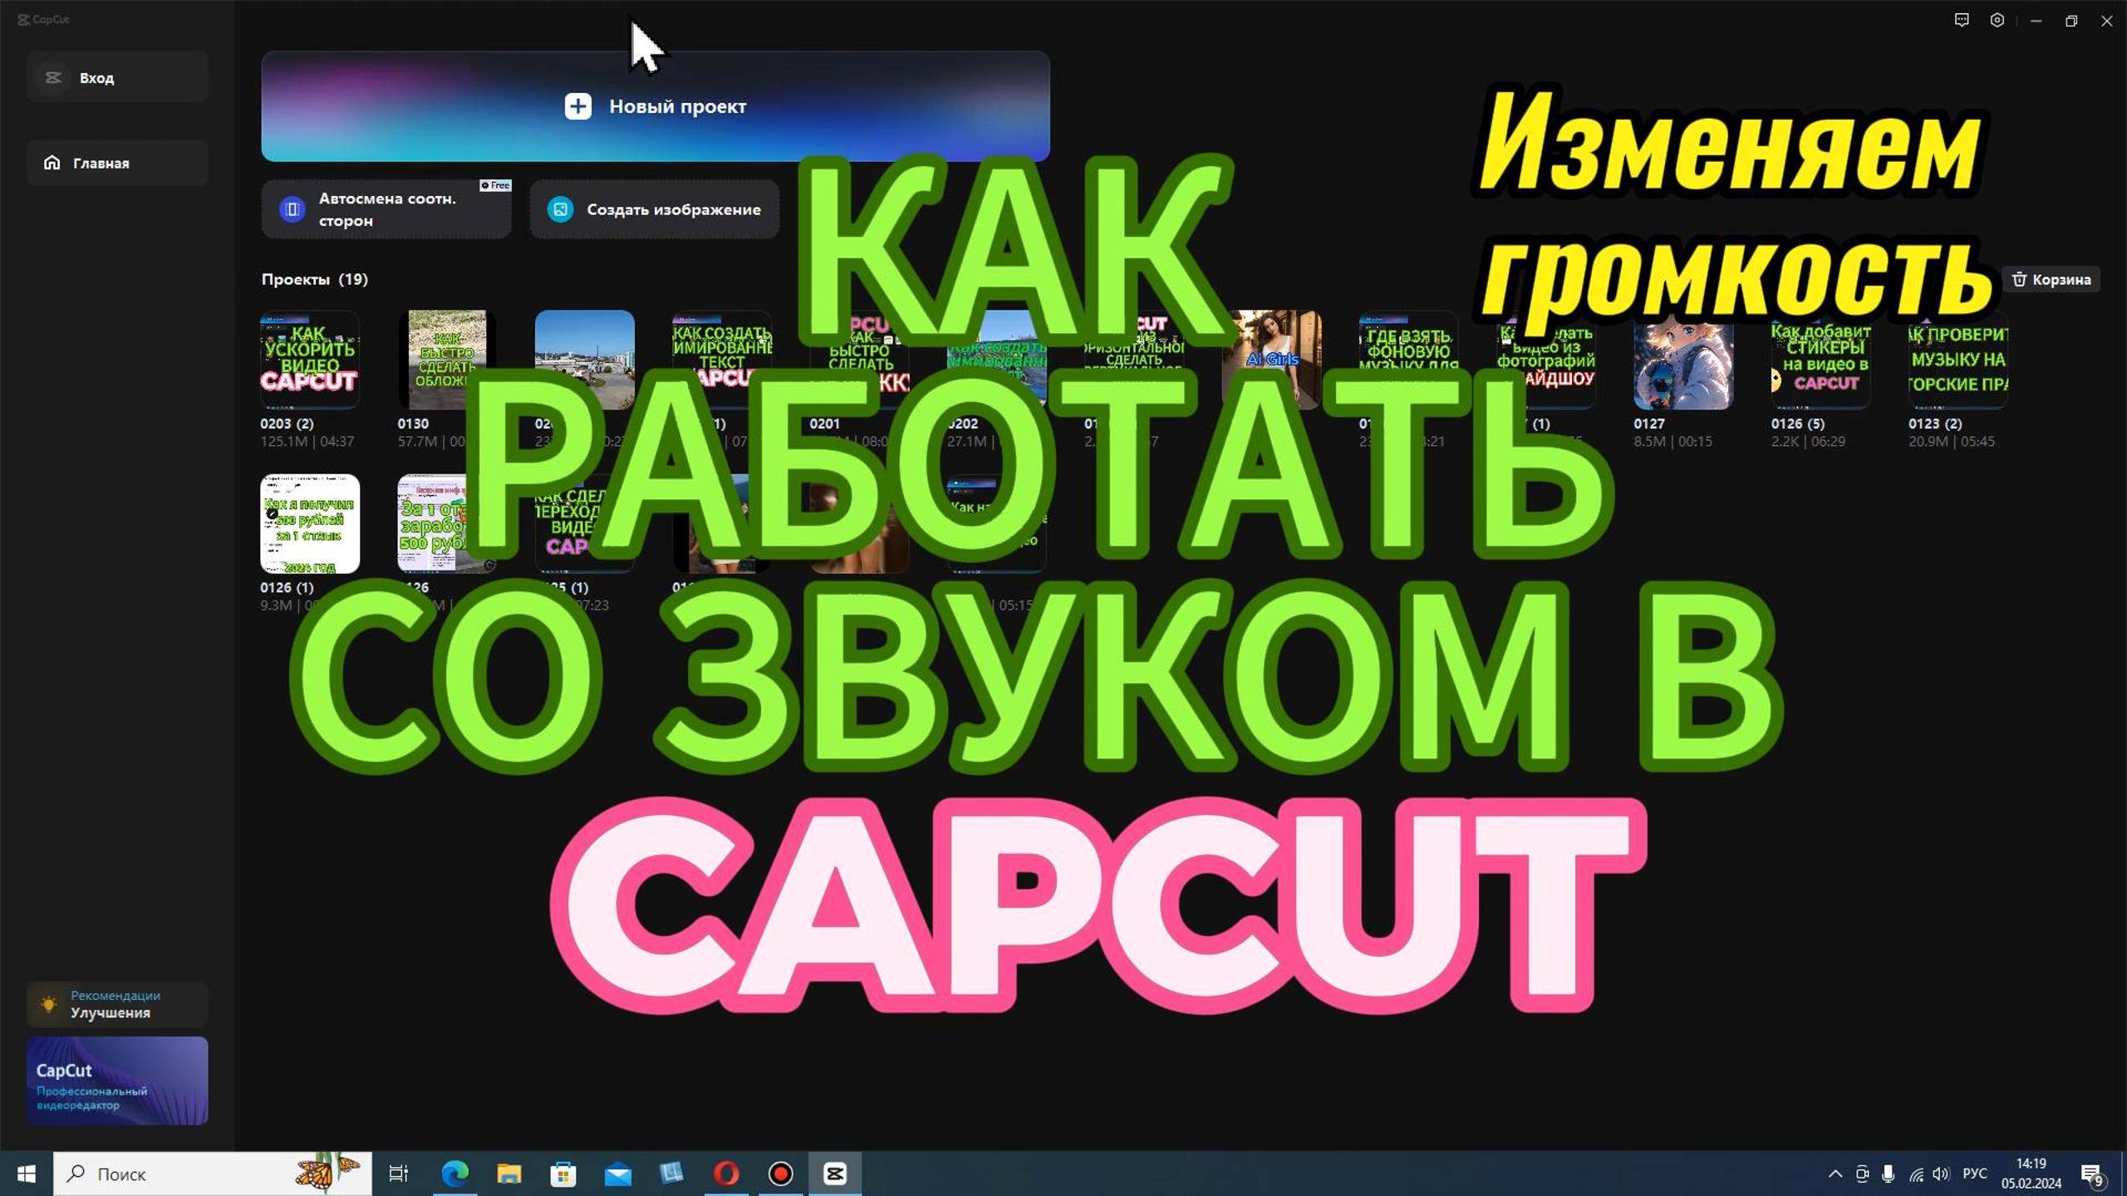
Task: Open the Windows Start menu
Action: (27, 1174)
